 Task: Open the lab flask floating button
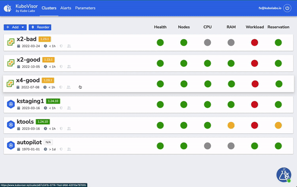click(x=284, y=175)
